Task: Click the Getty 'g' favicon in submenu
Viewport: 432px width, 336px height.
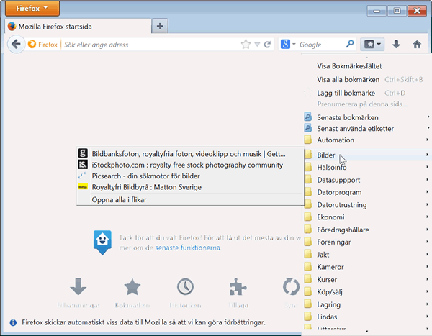Action: [x=83, y=153]
